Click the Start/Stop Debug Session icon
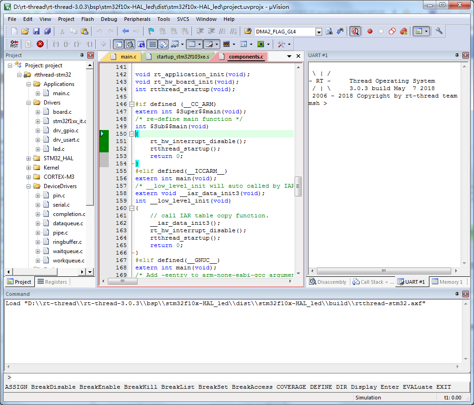Image resolution: width=474 pixels, height=405 pixels. click(355, 32)
